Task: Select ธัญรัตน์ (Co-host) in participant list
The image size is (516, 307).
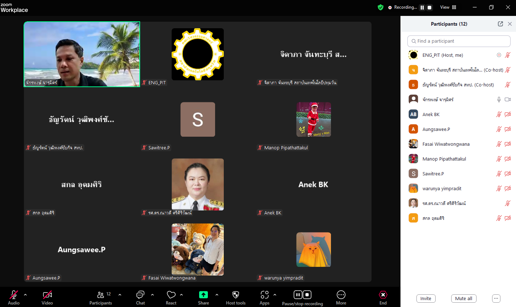Action: click(x=458, y=85)
